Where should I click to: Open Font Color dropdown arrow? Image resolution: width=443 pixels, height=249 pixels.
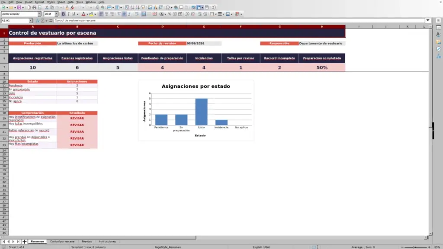click(x=87, y=14)
